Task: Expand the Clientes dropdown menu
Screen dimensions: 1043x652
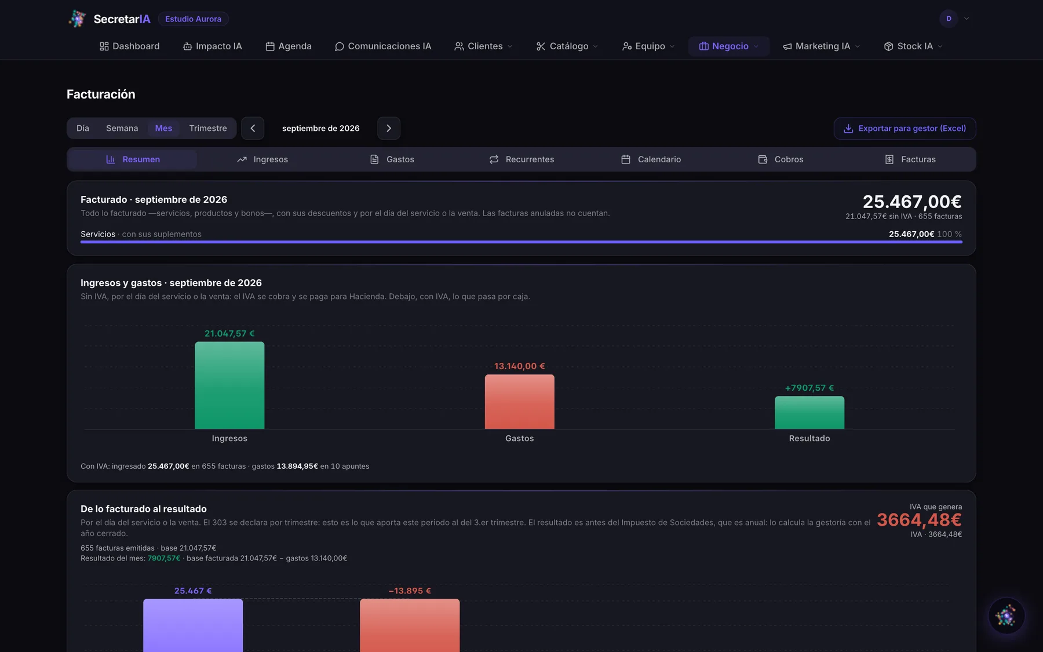Action: [483, 46]
